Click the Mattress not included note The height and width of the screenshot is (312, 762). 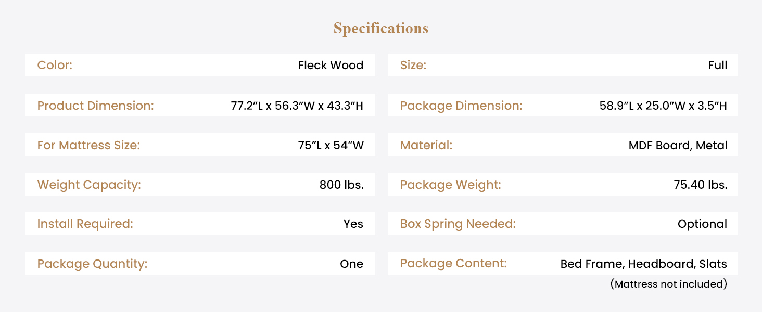(x=668, y=284)
